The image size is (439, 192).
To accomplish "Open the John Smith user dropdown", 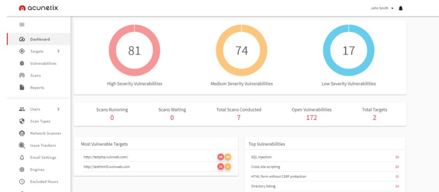I will point(382,8).
